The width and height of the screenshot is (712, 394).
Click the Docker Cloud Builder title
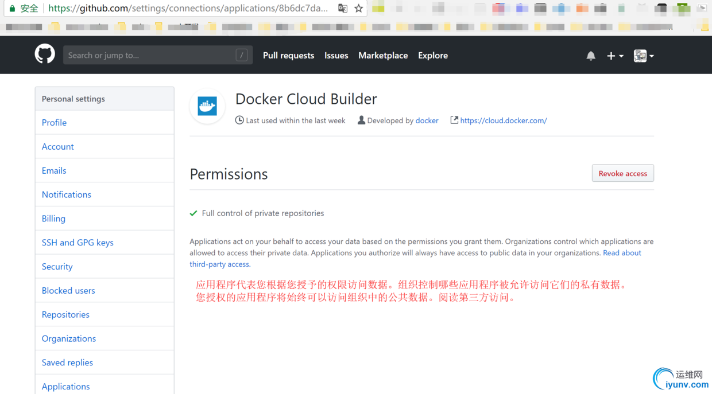(306, 99)
